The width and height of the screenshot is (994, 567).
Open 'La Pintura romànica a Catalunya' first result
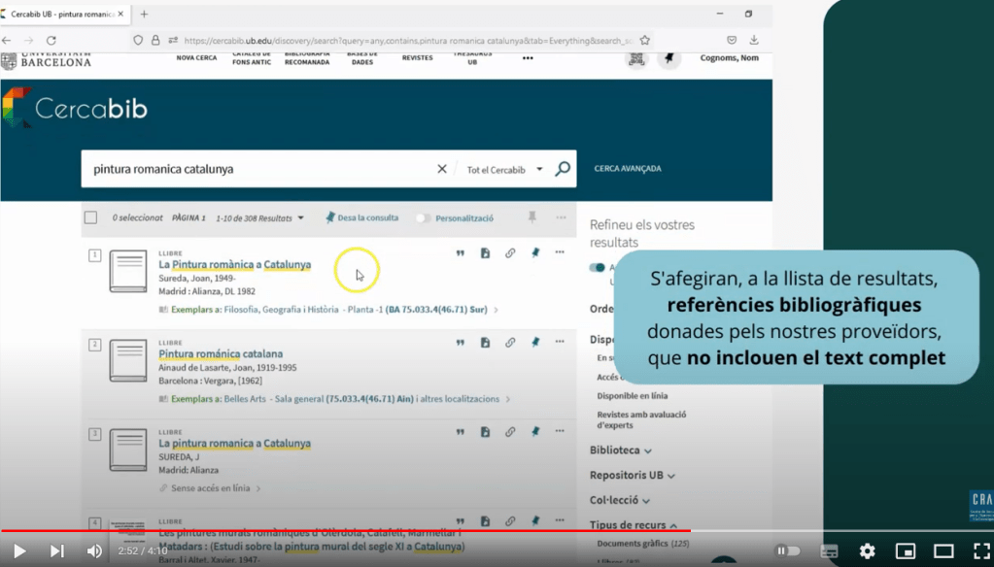[234, 264]
